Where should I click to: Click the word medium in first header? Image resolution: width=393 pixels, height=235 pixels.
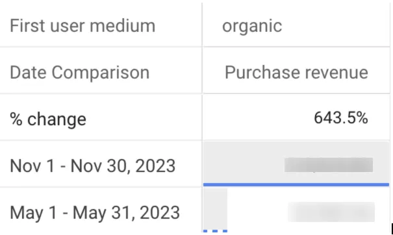123,26
